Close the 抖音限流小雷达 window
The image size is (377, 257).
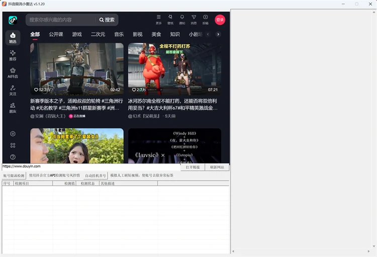(370, 4)
